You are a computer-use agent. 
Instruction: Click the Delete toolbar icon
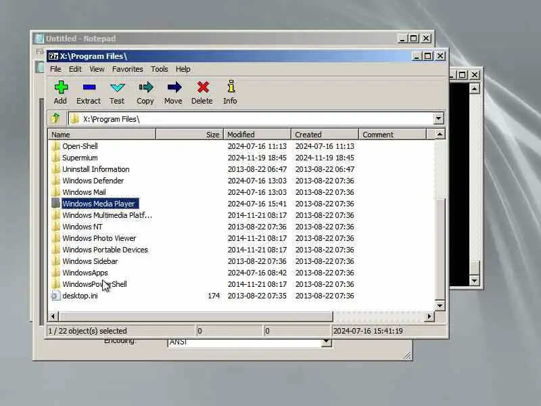click(203, 87)
